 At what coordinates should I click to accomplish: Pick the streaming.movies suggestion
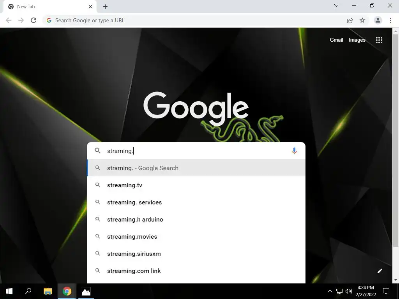pyautogui.click(x=196, y=236)
